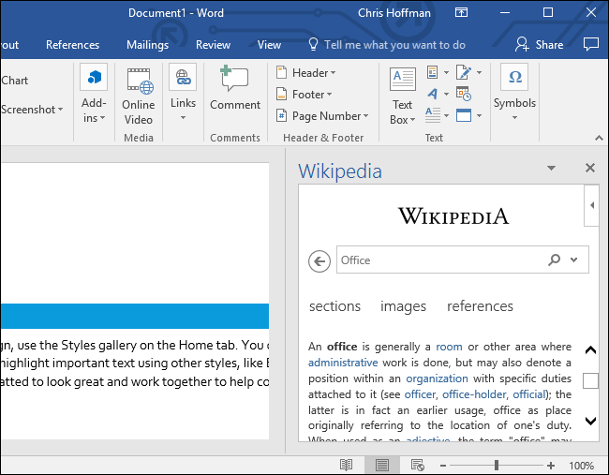
Task: Insert Date and Time
Action: 464,94
